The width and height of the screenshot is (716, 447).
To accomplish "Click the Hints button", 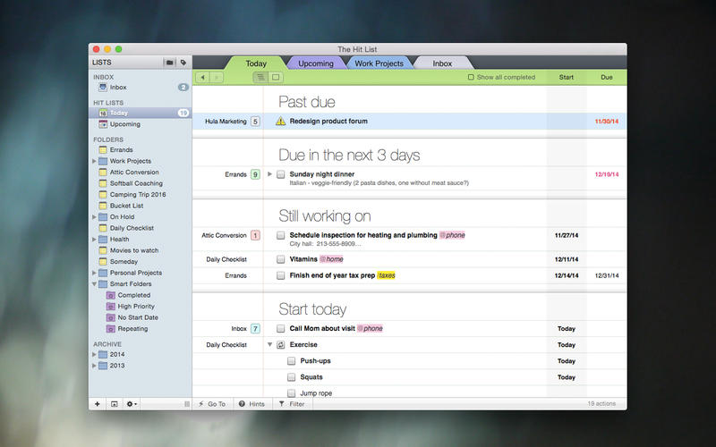I will pos(252,404).
